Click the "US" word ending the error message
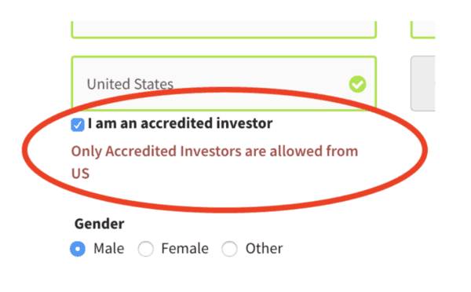 tap(81, 173)
